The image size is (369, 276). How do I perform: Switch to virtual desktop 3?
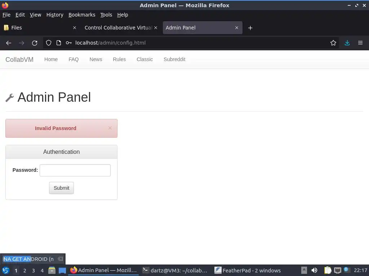click(x=34, y=271)
